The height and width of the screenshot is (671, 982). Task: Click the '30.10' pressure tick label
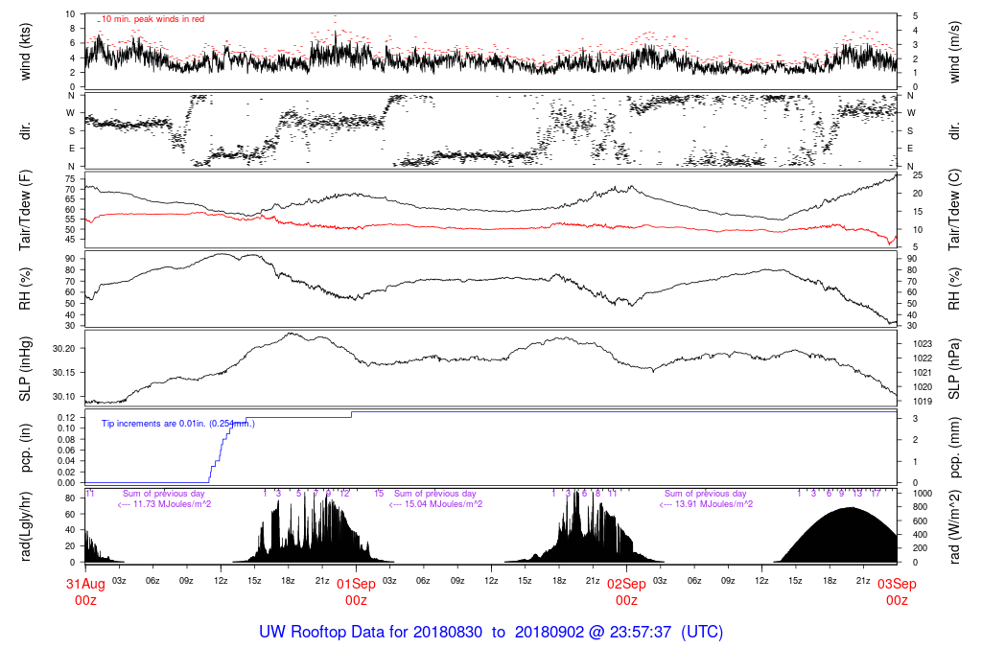(64, 397)
